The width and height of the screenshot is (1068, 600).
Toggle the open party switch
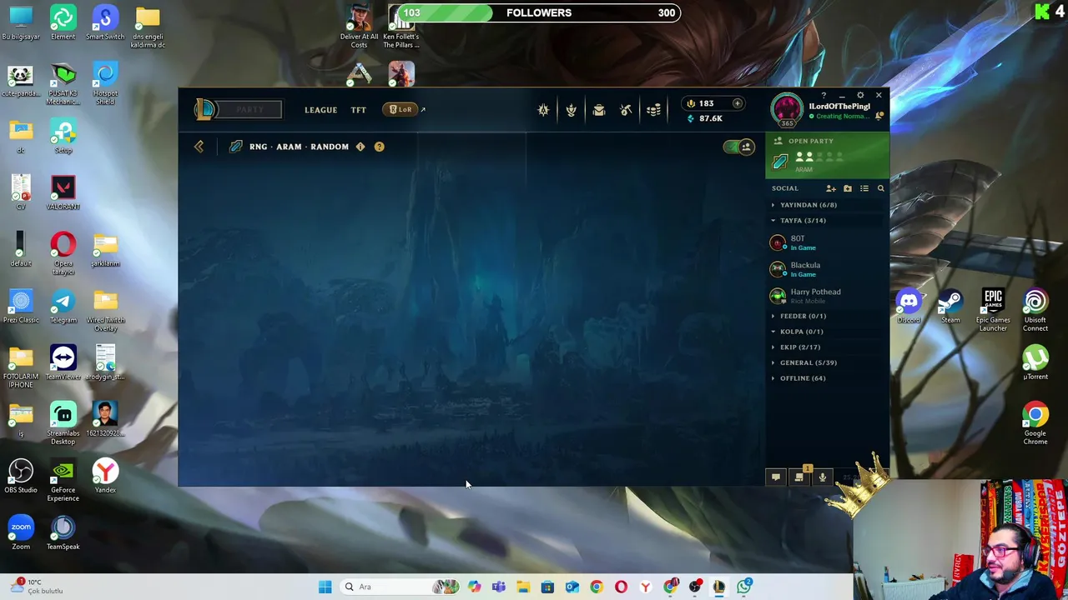[739, 147]
